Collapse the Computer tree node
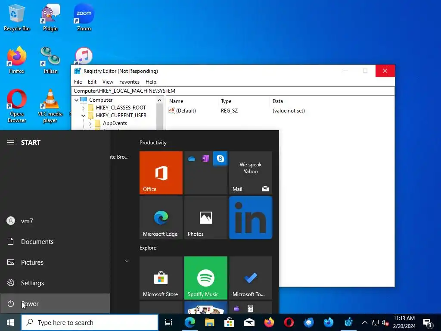The image size is (441, 331). (76, 100)
